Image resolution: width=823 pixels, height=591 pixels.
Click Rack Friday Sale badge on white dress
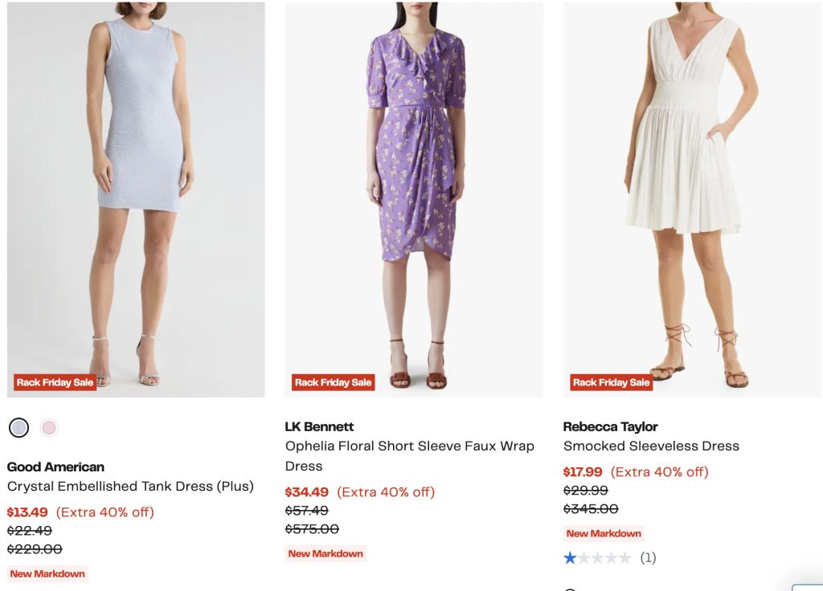tap(611, 382)
